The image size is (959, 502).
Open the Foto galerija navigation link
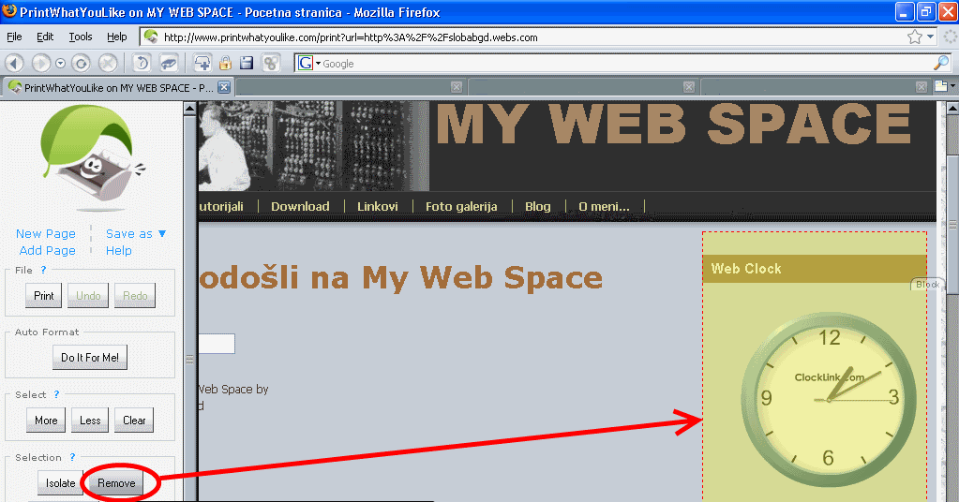[x=461, y=206]
